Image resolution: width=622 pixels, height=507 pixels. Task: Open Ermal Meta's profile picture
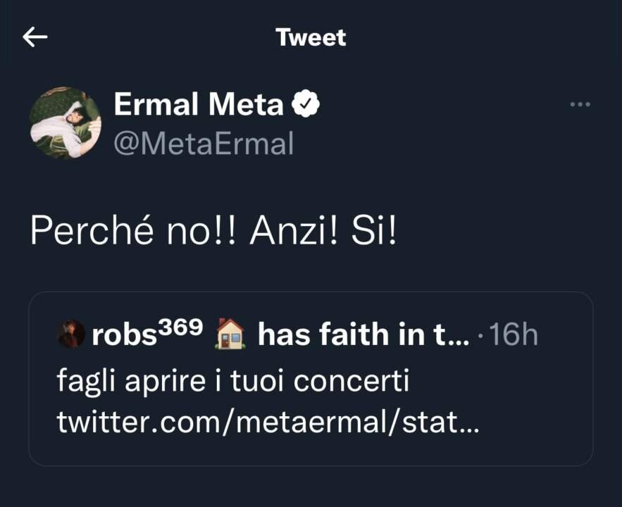[x=66, y=123]
